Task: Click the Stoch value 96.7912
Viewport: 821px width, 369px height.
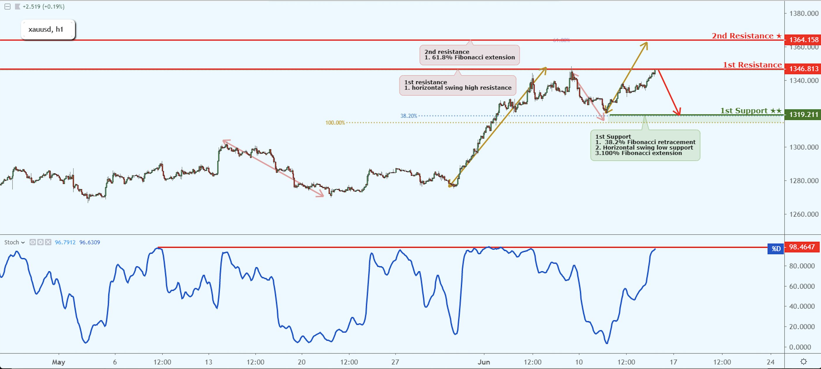Action: (65, 242)
